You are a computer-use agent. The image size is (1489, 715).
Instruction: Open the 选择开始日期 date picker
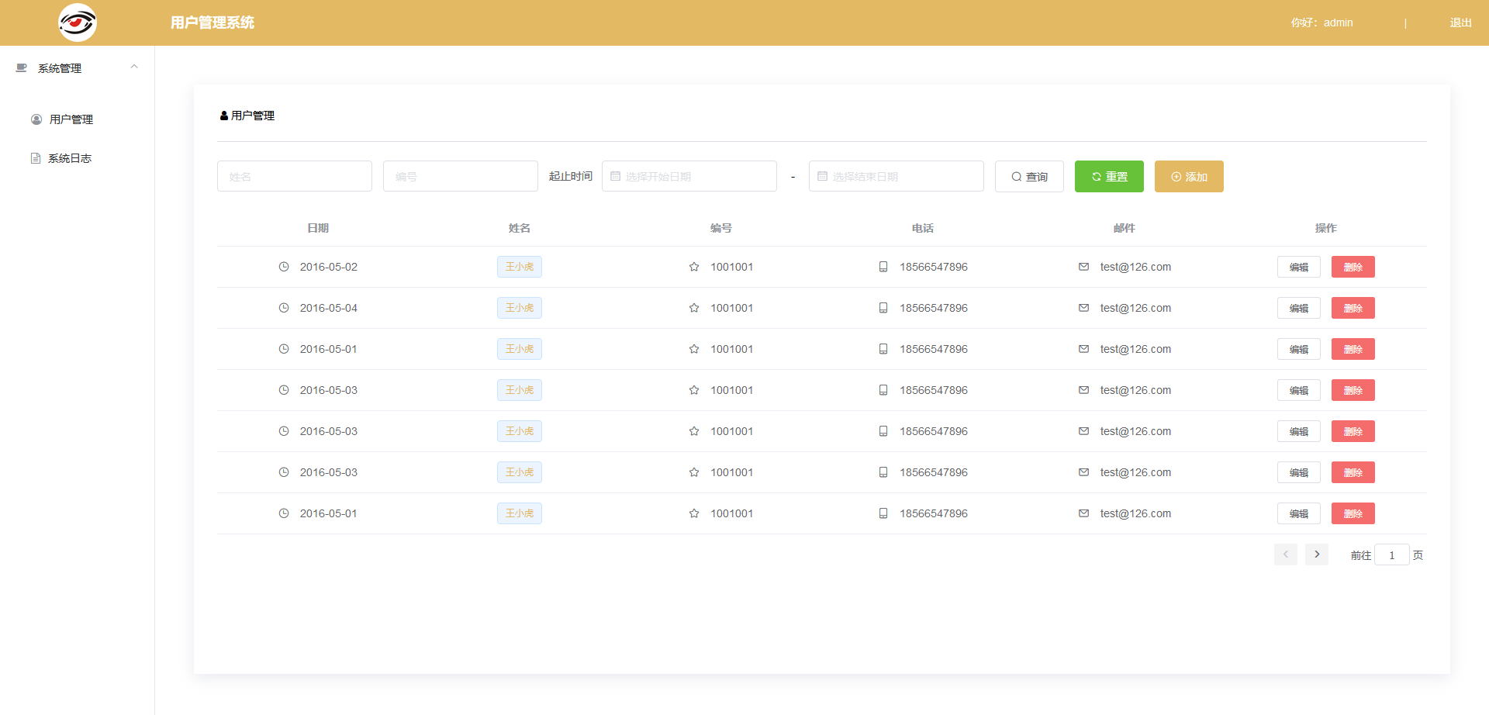(689, 176)
